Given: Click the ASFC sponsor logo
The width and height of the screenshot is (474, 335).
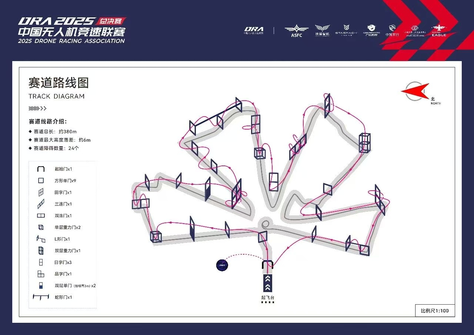Looking at the screenshot, I should point(296,30).
